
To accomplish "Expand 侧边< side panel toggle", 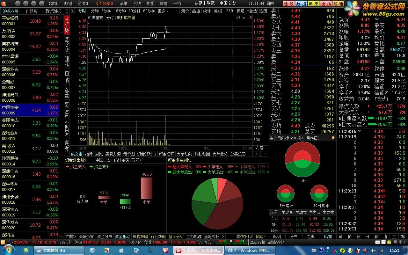I will click(260, 237).
